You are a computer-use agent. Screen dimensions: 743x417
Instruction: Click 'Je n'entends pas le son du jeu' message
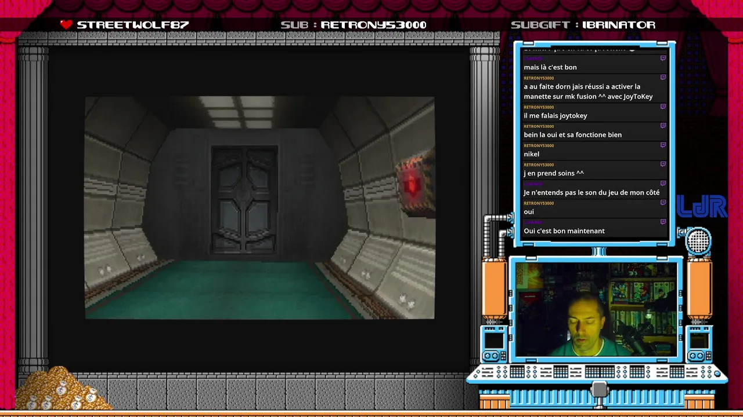click(x=591, y=192)
